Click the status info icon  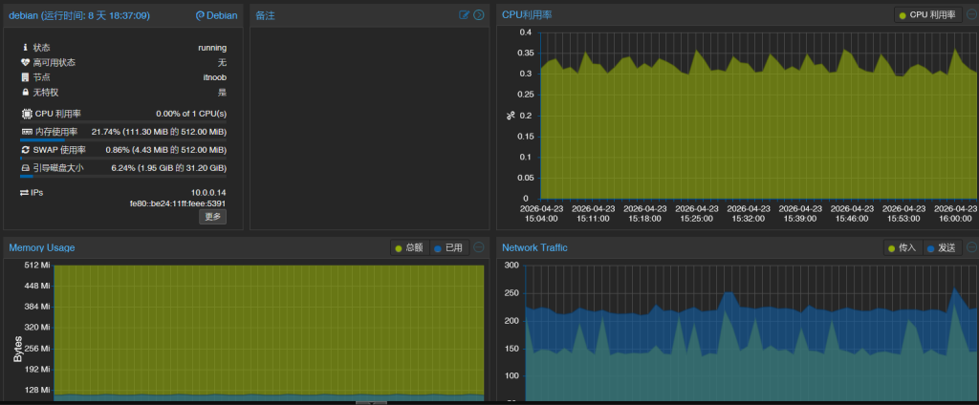coord(25,47)
